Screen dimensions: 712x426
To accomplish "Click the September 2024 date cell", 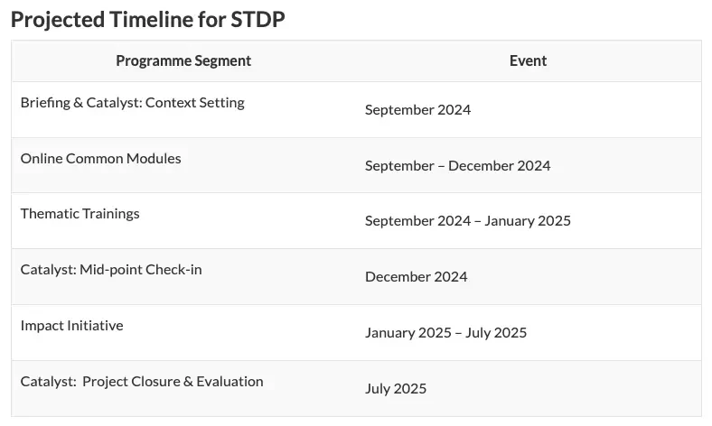I will point(417,110).
